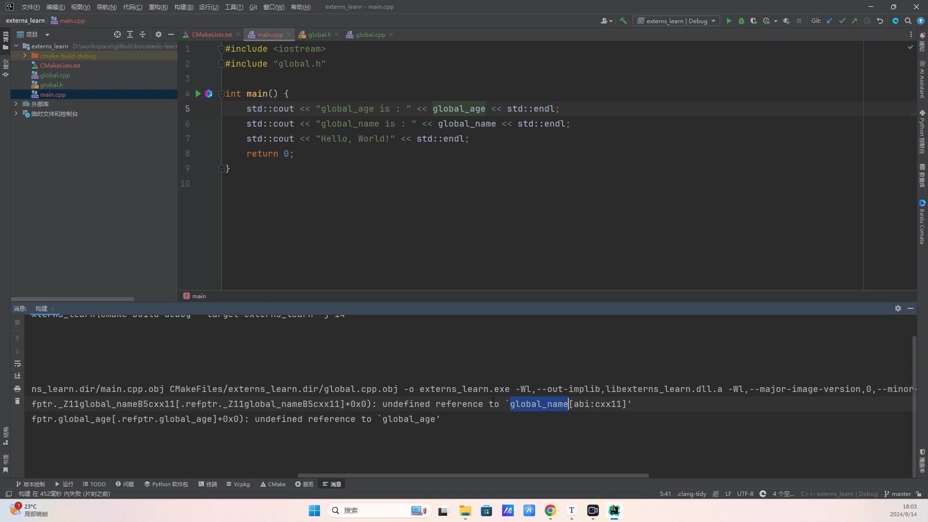
Task: Click LF line separator in status bar
Action: point(728,494)
